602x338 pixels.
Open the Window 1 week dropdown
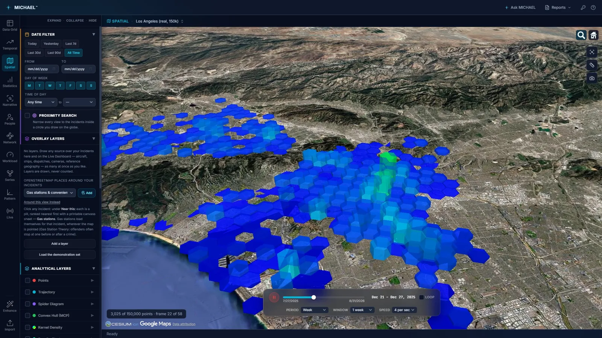[x=362, y=310]
